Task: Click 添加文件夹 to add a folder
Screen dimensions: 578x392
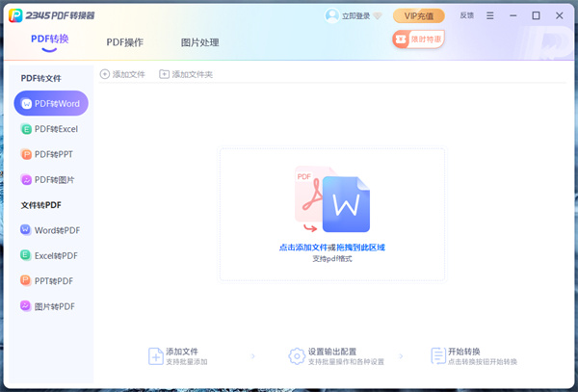Action: [x=186, y=74]
